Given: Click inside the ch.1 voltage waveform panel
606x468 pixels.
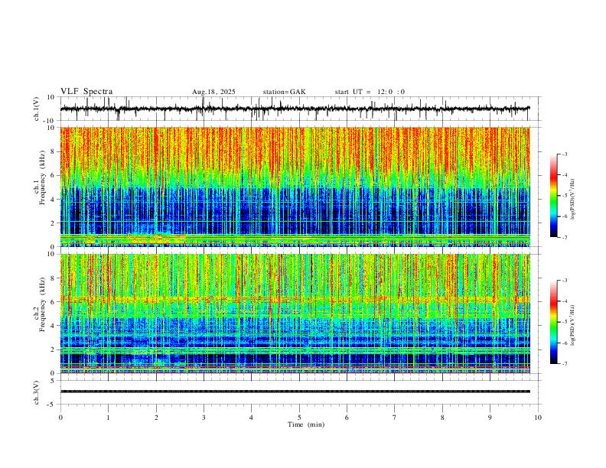Looking at the screenshot, I should (300, 109).
